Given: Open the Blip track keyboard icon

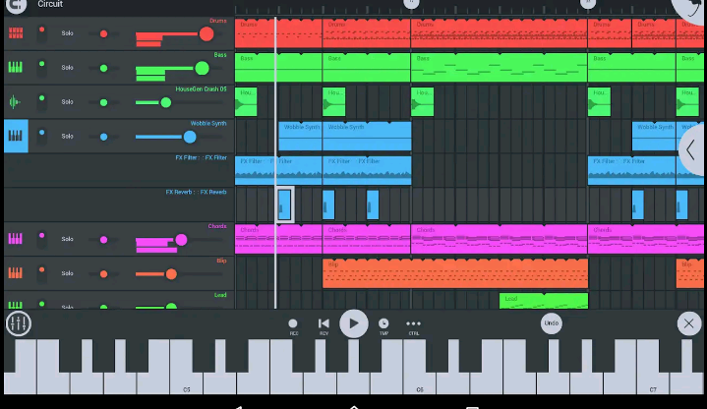Looking at the screenshot, I should coord(16,272).
